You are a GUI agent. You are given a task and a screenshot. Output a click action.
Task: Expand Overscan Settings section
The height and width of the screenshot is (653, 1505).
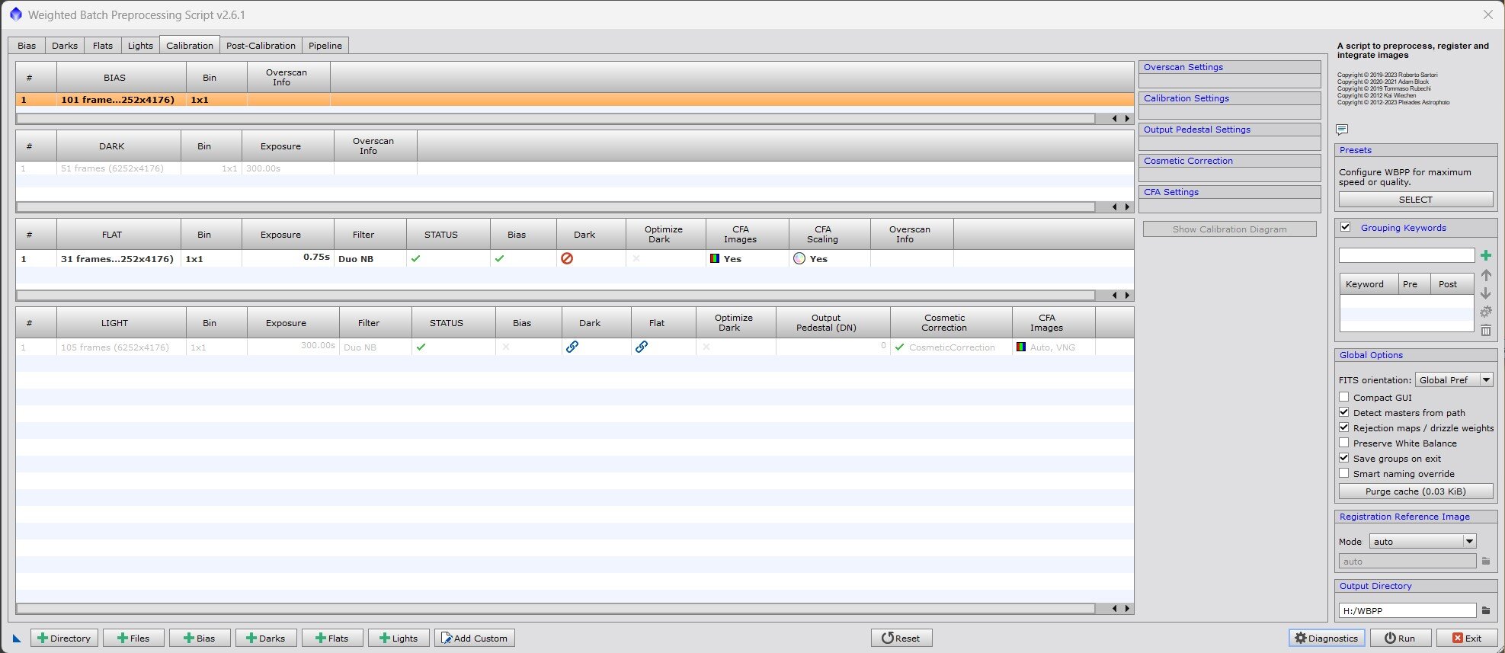tap(1229, 67)
